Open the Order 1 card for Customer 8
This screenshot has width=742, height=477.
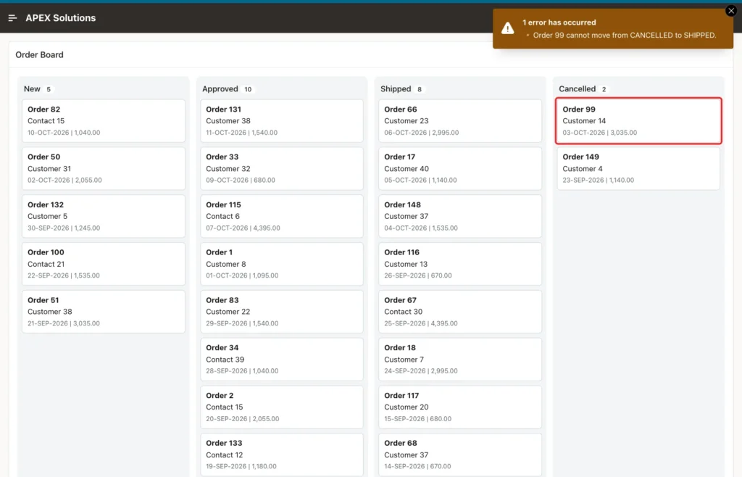tap(282, 264)
